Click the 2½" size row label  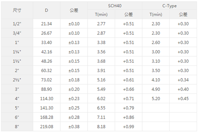pyautogui.click(x=17, y=80)
